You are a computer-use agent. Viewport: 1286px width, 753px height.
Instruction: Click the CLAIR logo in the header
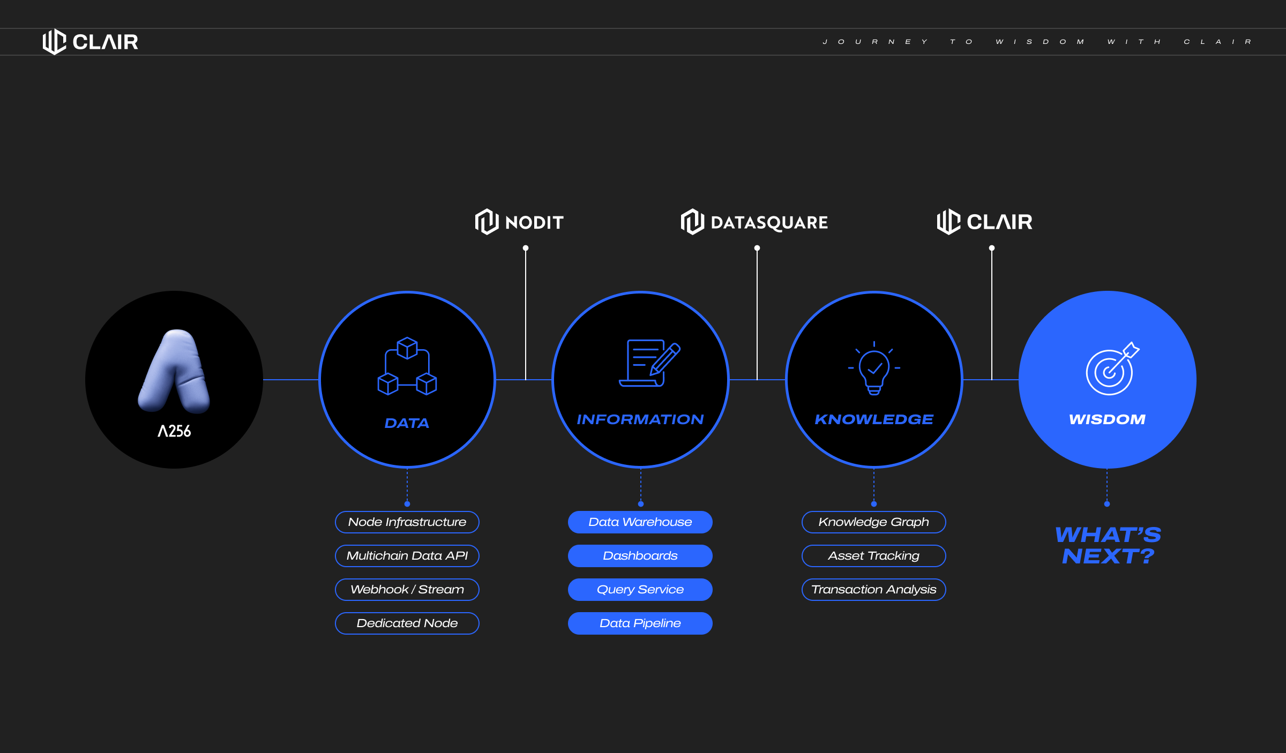tap(90, 42)
